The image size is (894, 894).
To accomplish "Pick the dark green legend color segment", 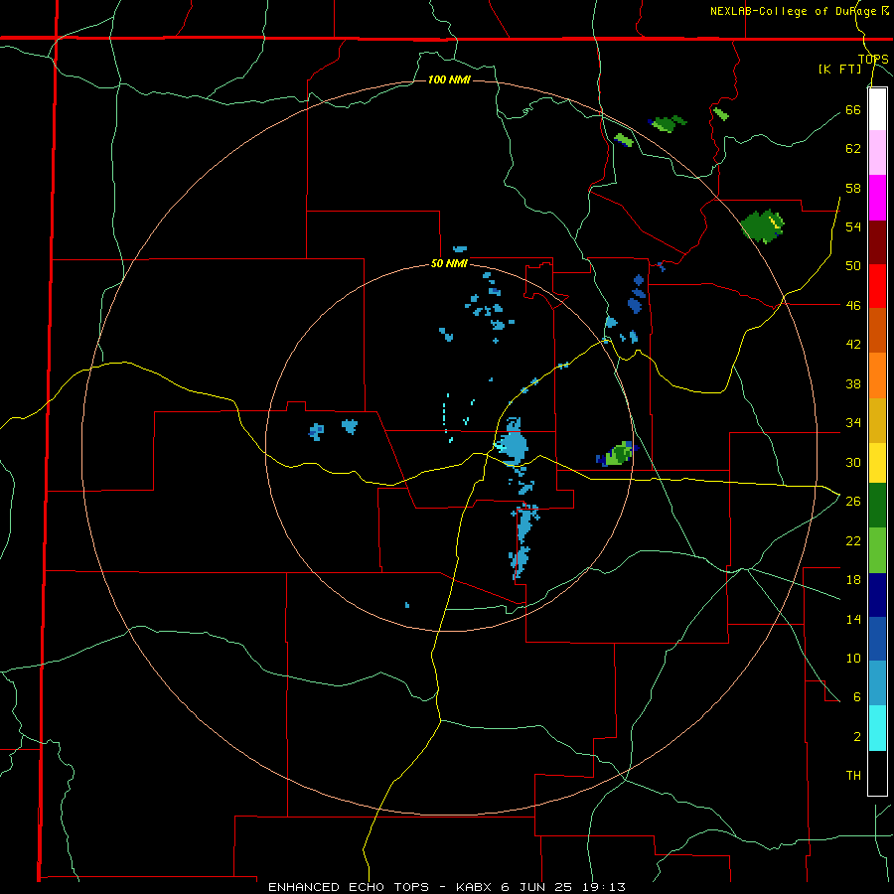I will [x=877, y=506].
